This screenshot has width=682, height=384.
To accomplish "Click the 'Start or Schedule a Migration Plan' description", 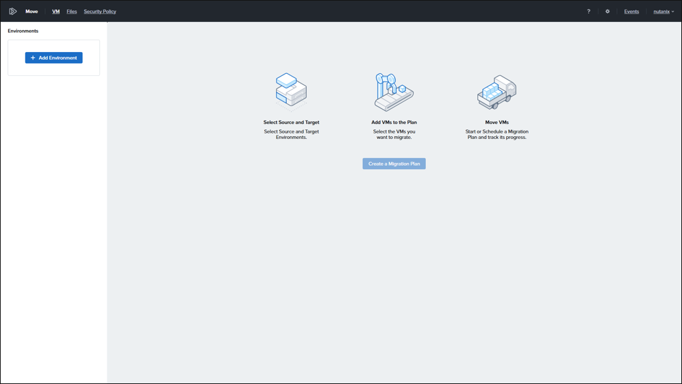I will (496, 134).
